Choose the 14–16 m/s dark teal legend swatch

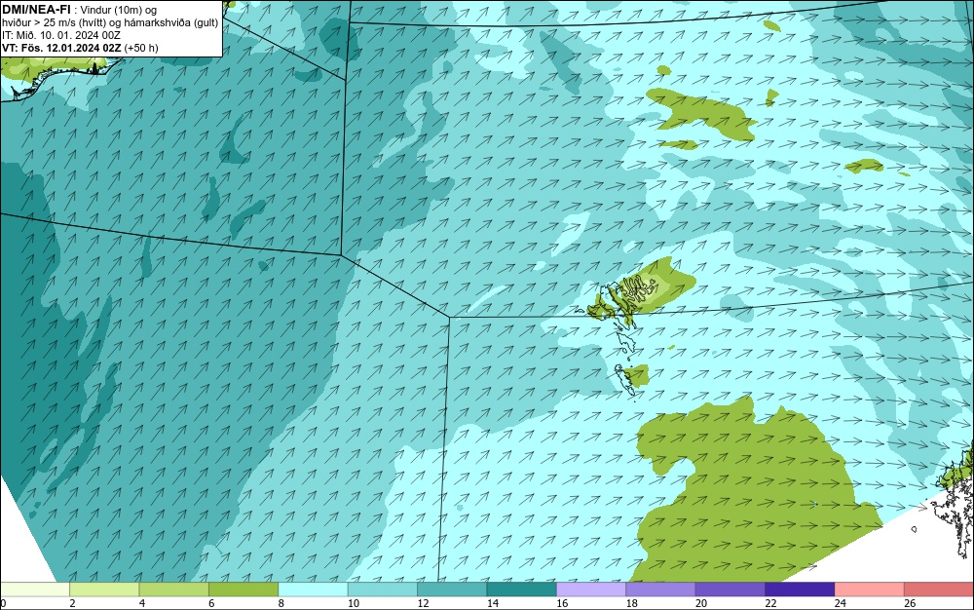click(x=522, y=590)
